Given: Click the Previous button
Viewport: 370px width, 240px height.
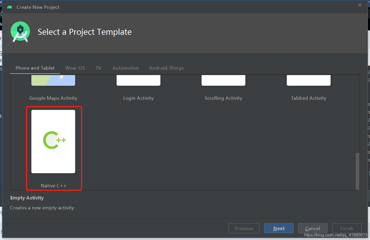Looking at the screenshot, I should point(244,228).
